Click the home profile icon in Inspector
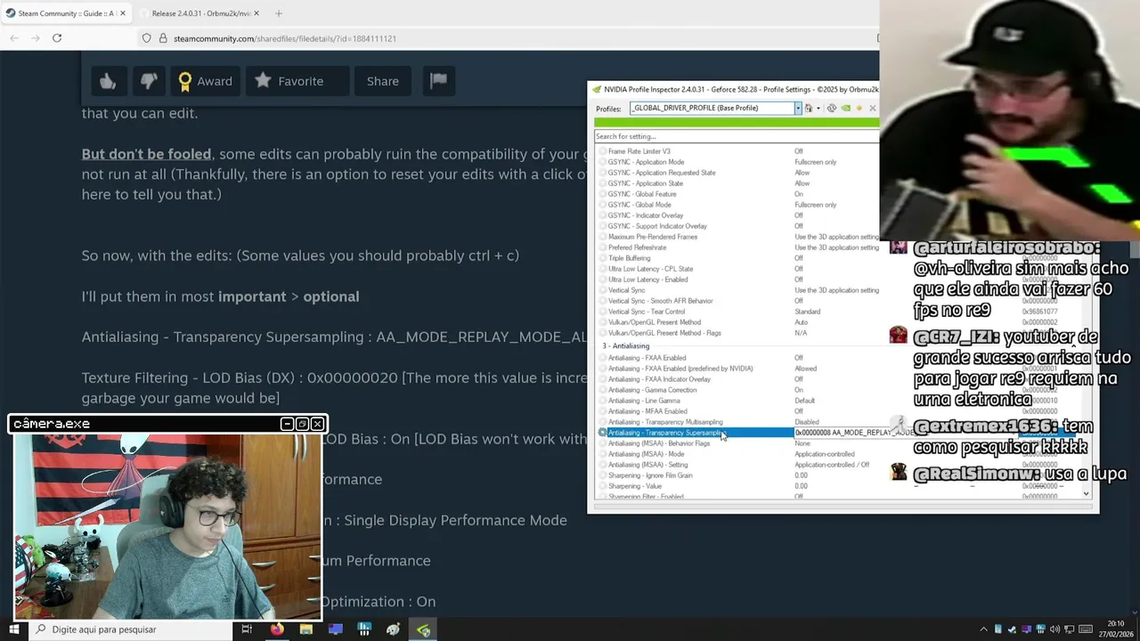The image size is (1140, 641). (x=808, y=108)
